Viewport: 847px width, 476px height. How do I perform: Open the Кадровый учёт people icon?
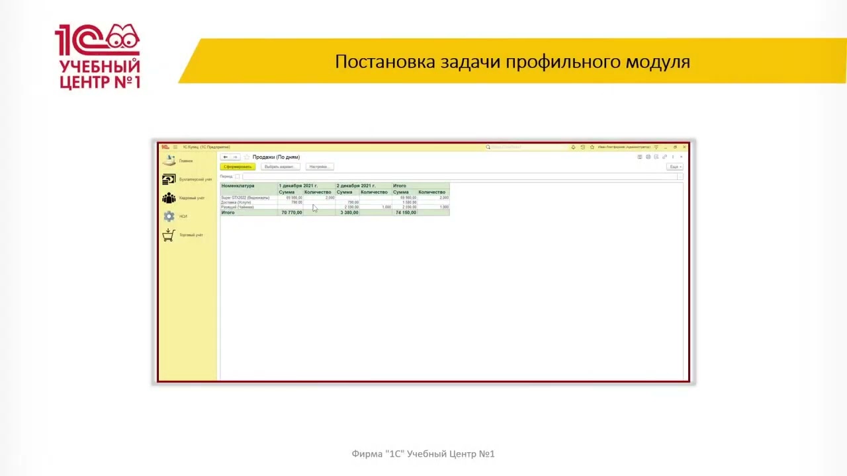169,198
